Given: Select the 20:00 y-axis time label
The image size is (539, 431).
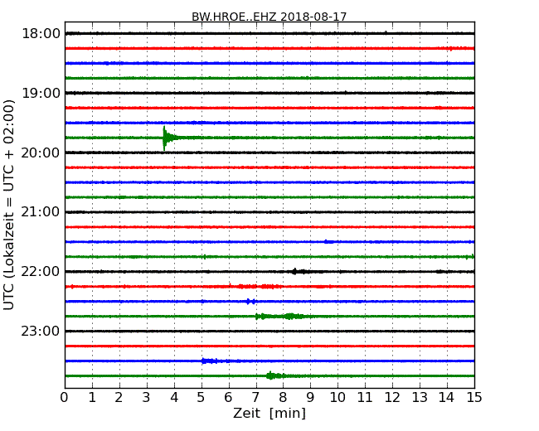Looking at the screenshot, I should (x=41, y=153).
